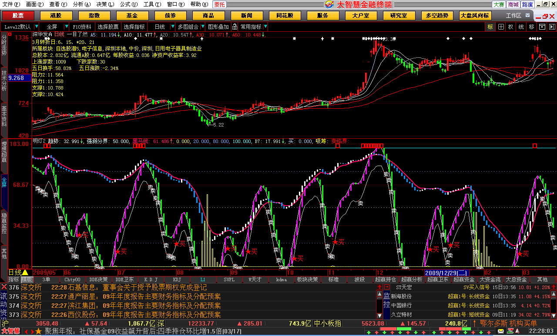Open the 常用指标 dropdown arrow

(265, 27)
